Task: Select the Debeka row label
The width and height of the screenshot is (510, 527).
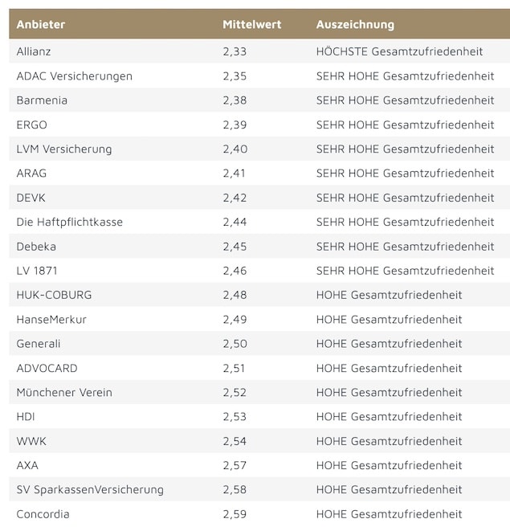Action: click(x=37, y=246)
